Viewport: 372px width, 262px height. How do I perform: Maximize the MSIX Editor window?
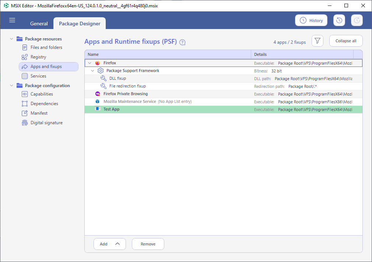(346, 6)
